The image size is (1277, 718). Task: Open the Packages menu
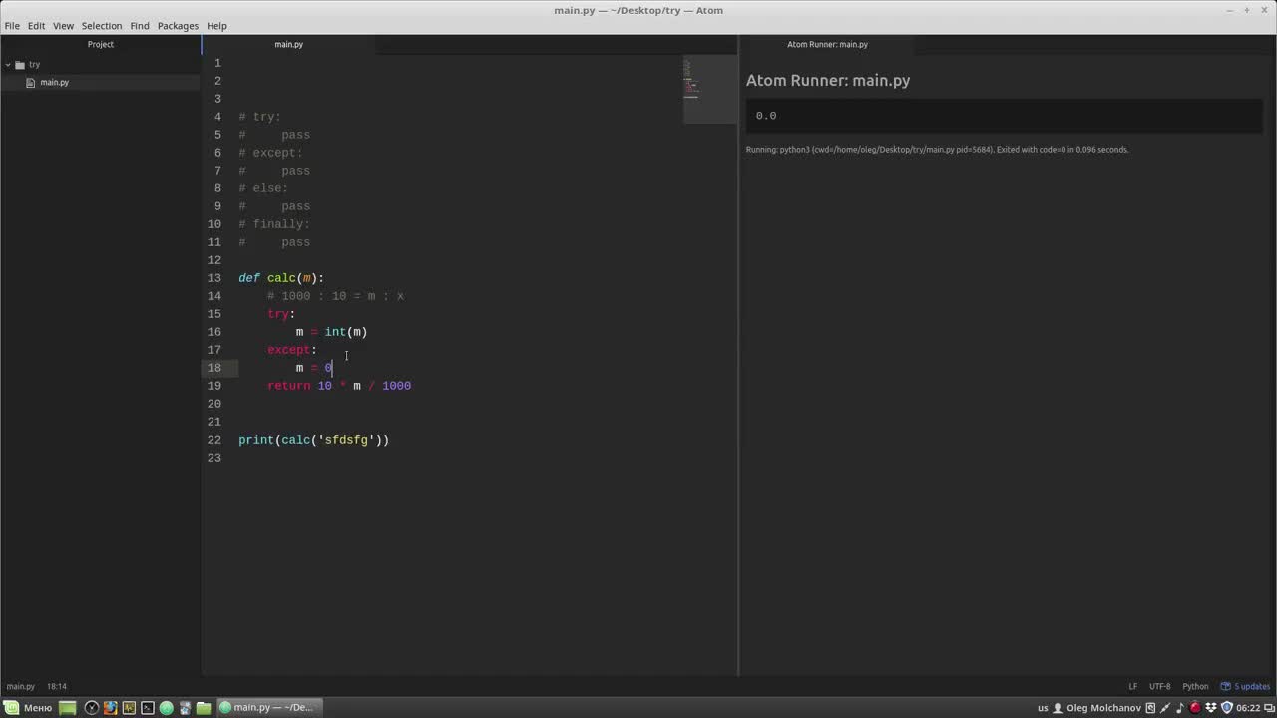(x=178, y=26)
